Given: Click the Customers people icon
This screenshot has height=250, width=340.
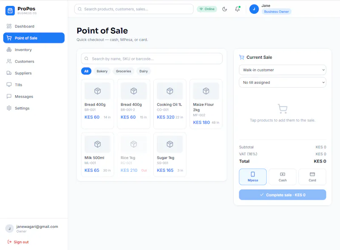Looking at the screenshot, I should point(9,61).
